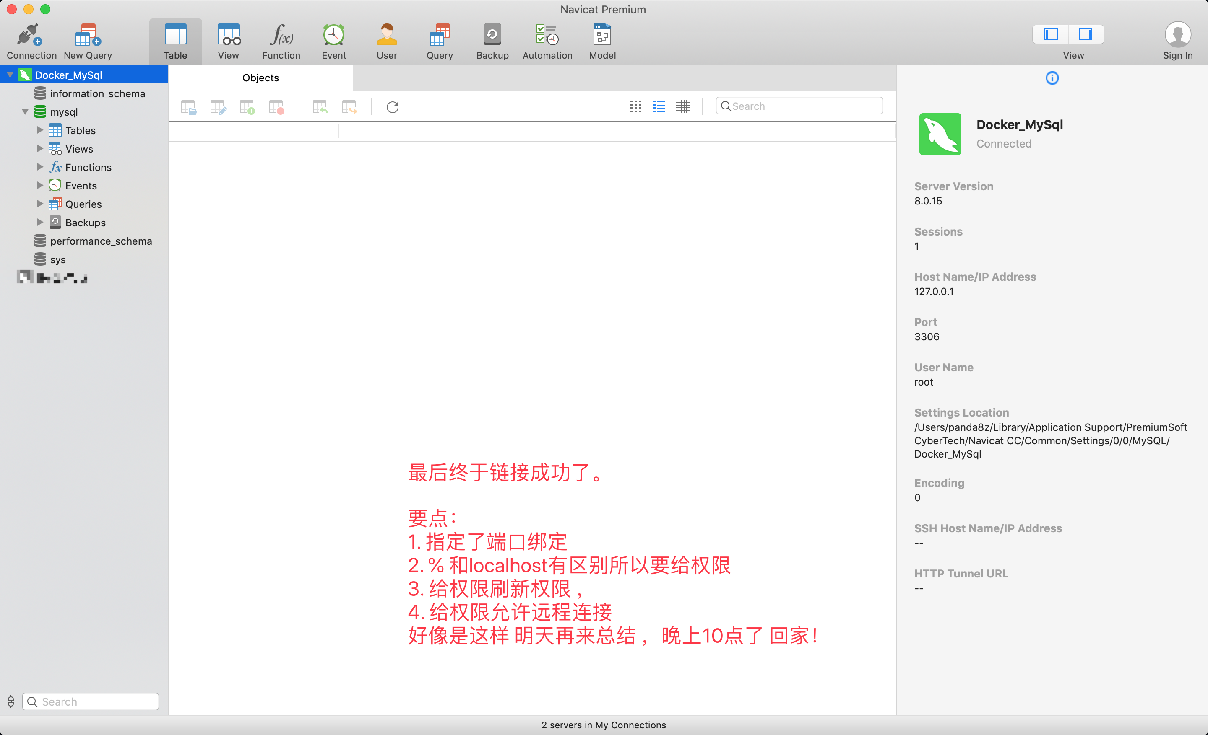The height and width of the screenshot is (735, 1208).
Task: Click the host address 127.0.0.1
Action: click(934, 292)
